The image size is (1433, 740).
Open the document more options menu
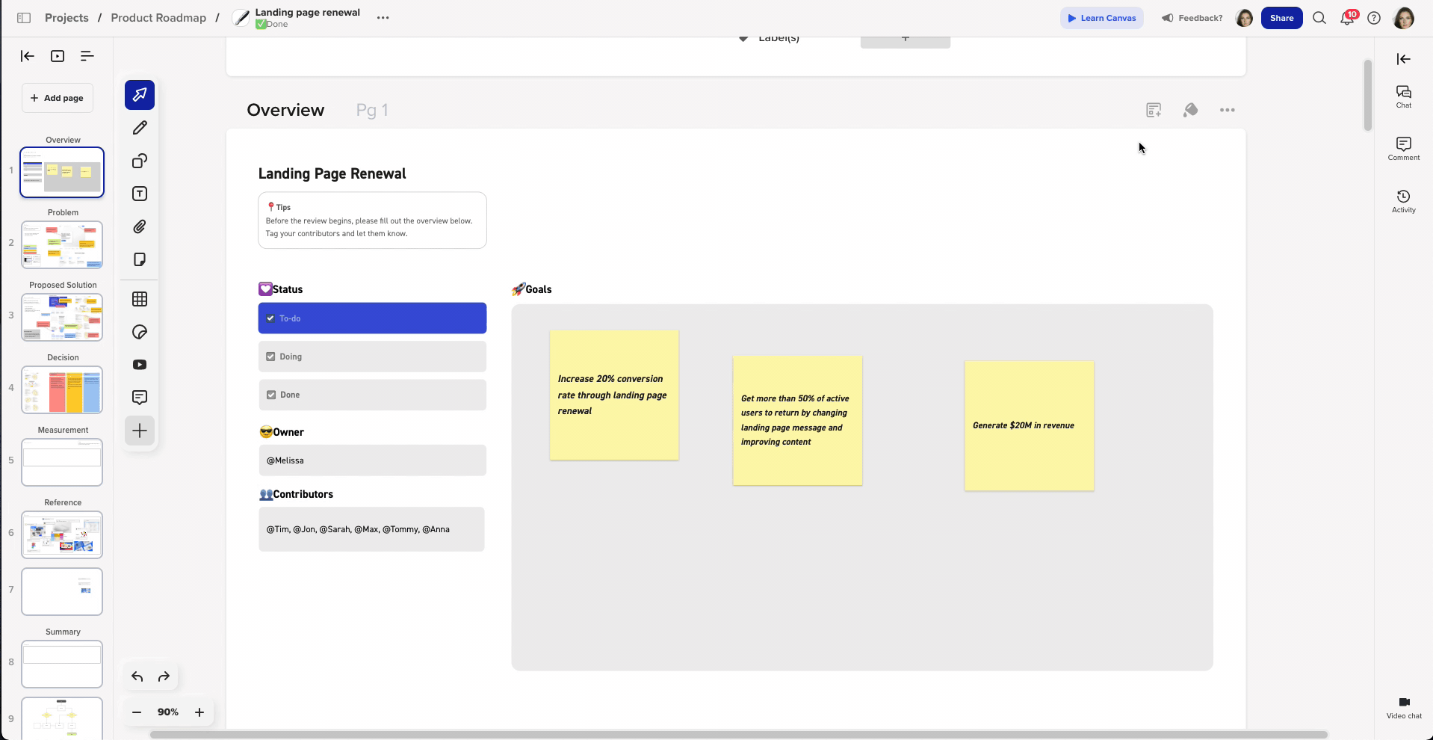tap(383, 18)
